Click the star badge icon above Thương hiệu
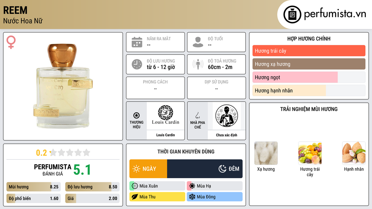 coord(137,115)
